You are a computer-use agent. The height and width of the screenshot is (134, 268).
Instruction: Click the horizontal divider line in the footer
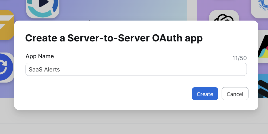(134, 123)
